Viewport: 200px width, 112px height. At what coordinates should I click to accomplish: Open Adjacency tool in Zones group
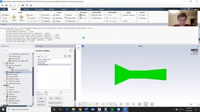click(x=46, y=21)
